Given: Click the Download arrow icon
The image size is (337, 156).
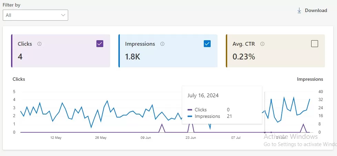Looking at the screenshot, I should [x=299, y=11].
